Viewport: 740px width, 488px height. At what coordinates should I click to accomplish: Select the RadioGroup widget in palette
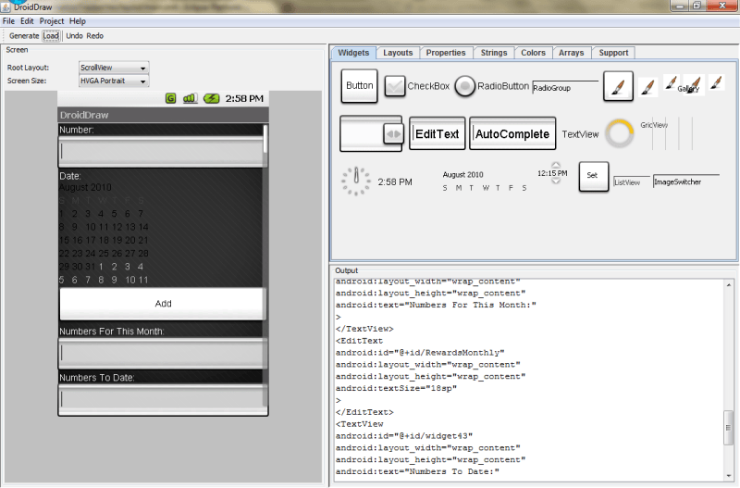click(565, 87)
